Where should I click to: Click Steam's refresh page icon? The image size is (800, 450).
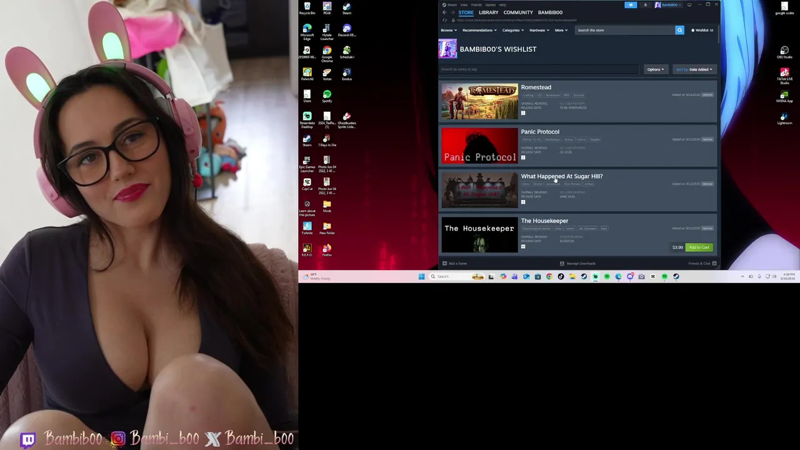444,20
